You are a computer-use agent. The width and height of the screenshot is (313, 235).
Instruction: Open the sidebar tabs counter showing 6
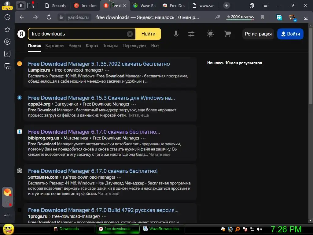pos(7,54)
